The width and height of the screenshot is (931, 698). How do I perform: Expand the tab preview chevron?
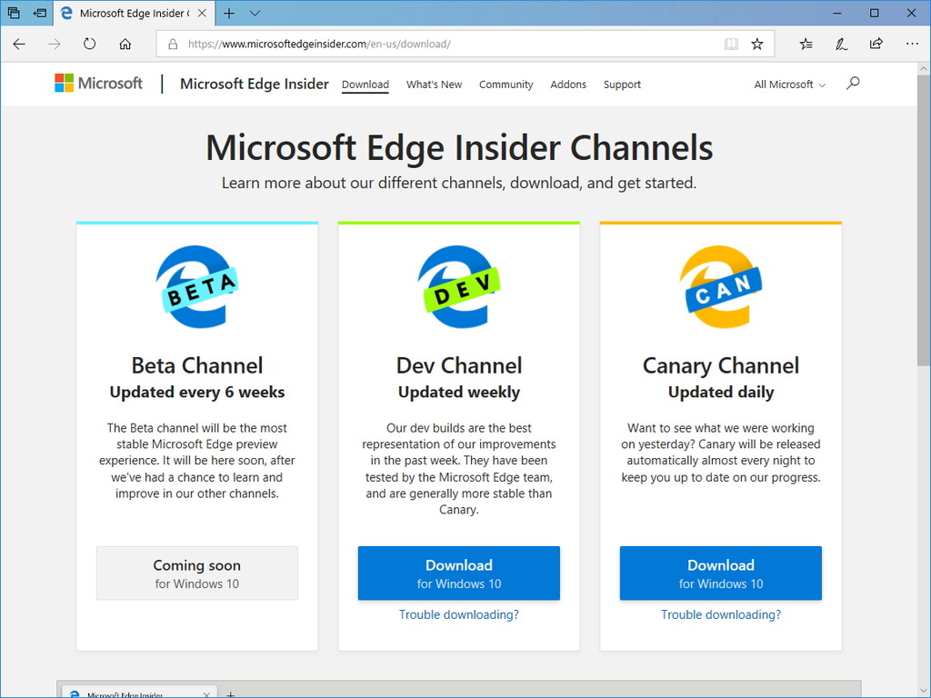point(255,13)
